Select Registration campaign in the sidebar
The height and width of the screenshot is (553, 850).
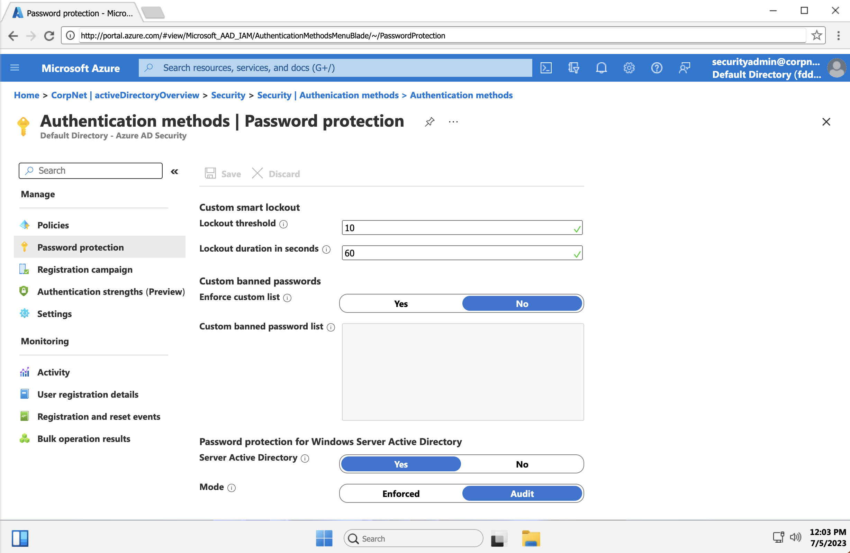coord(85,270)
